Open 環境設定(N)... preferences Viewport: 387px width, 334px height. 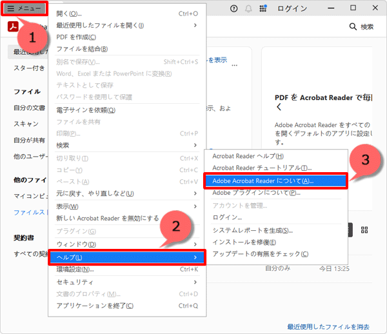point(127,270)
